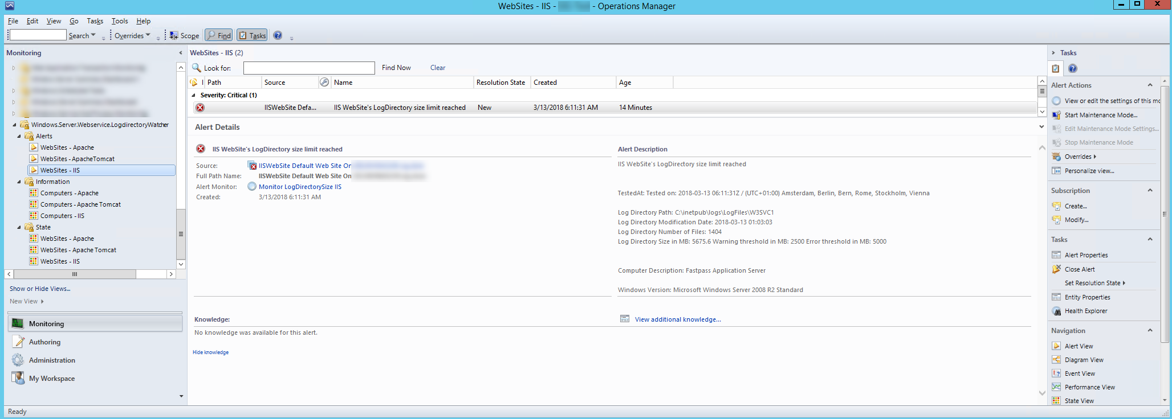Open the File menu
The image size is (1172, 419).
pos(13,21)
